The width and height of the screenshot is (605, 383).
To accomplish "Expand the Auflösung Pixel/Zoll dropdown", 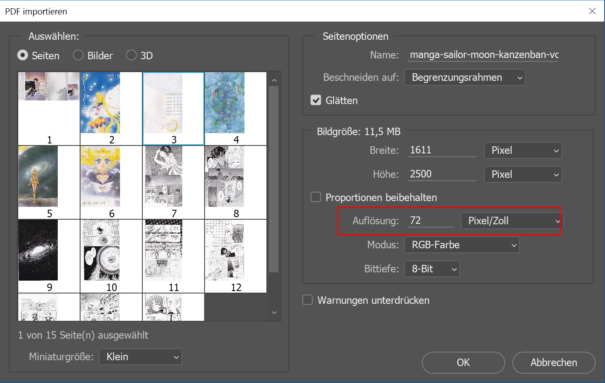I will coord(512,221).
